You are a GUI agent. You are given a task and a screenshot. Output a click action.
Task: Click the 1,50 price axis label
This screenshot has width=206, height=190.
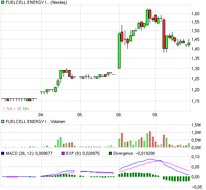tap(195, 31)
